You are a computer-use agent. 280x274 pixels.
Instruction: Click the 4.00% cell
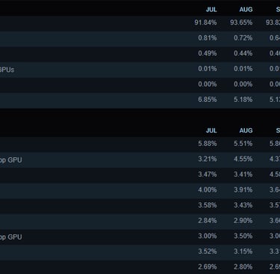coord(208,190)
